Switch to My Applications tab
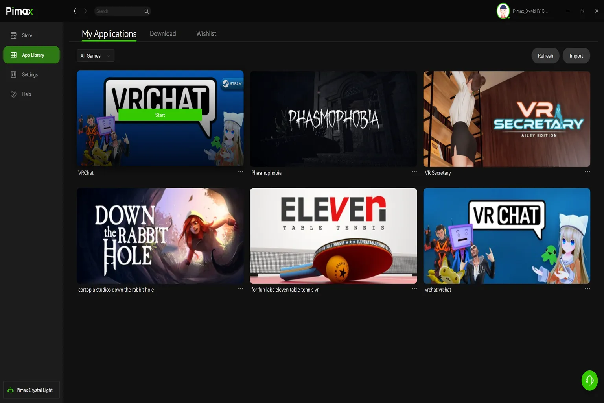 (109, 34)
